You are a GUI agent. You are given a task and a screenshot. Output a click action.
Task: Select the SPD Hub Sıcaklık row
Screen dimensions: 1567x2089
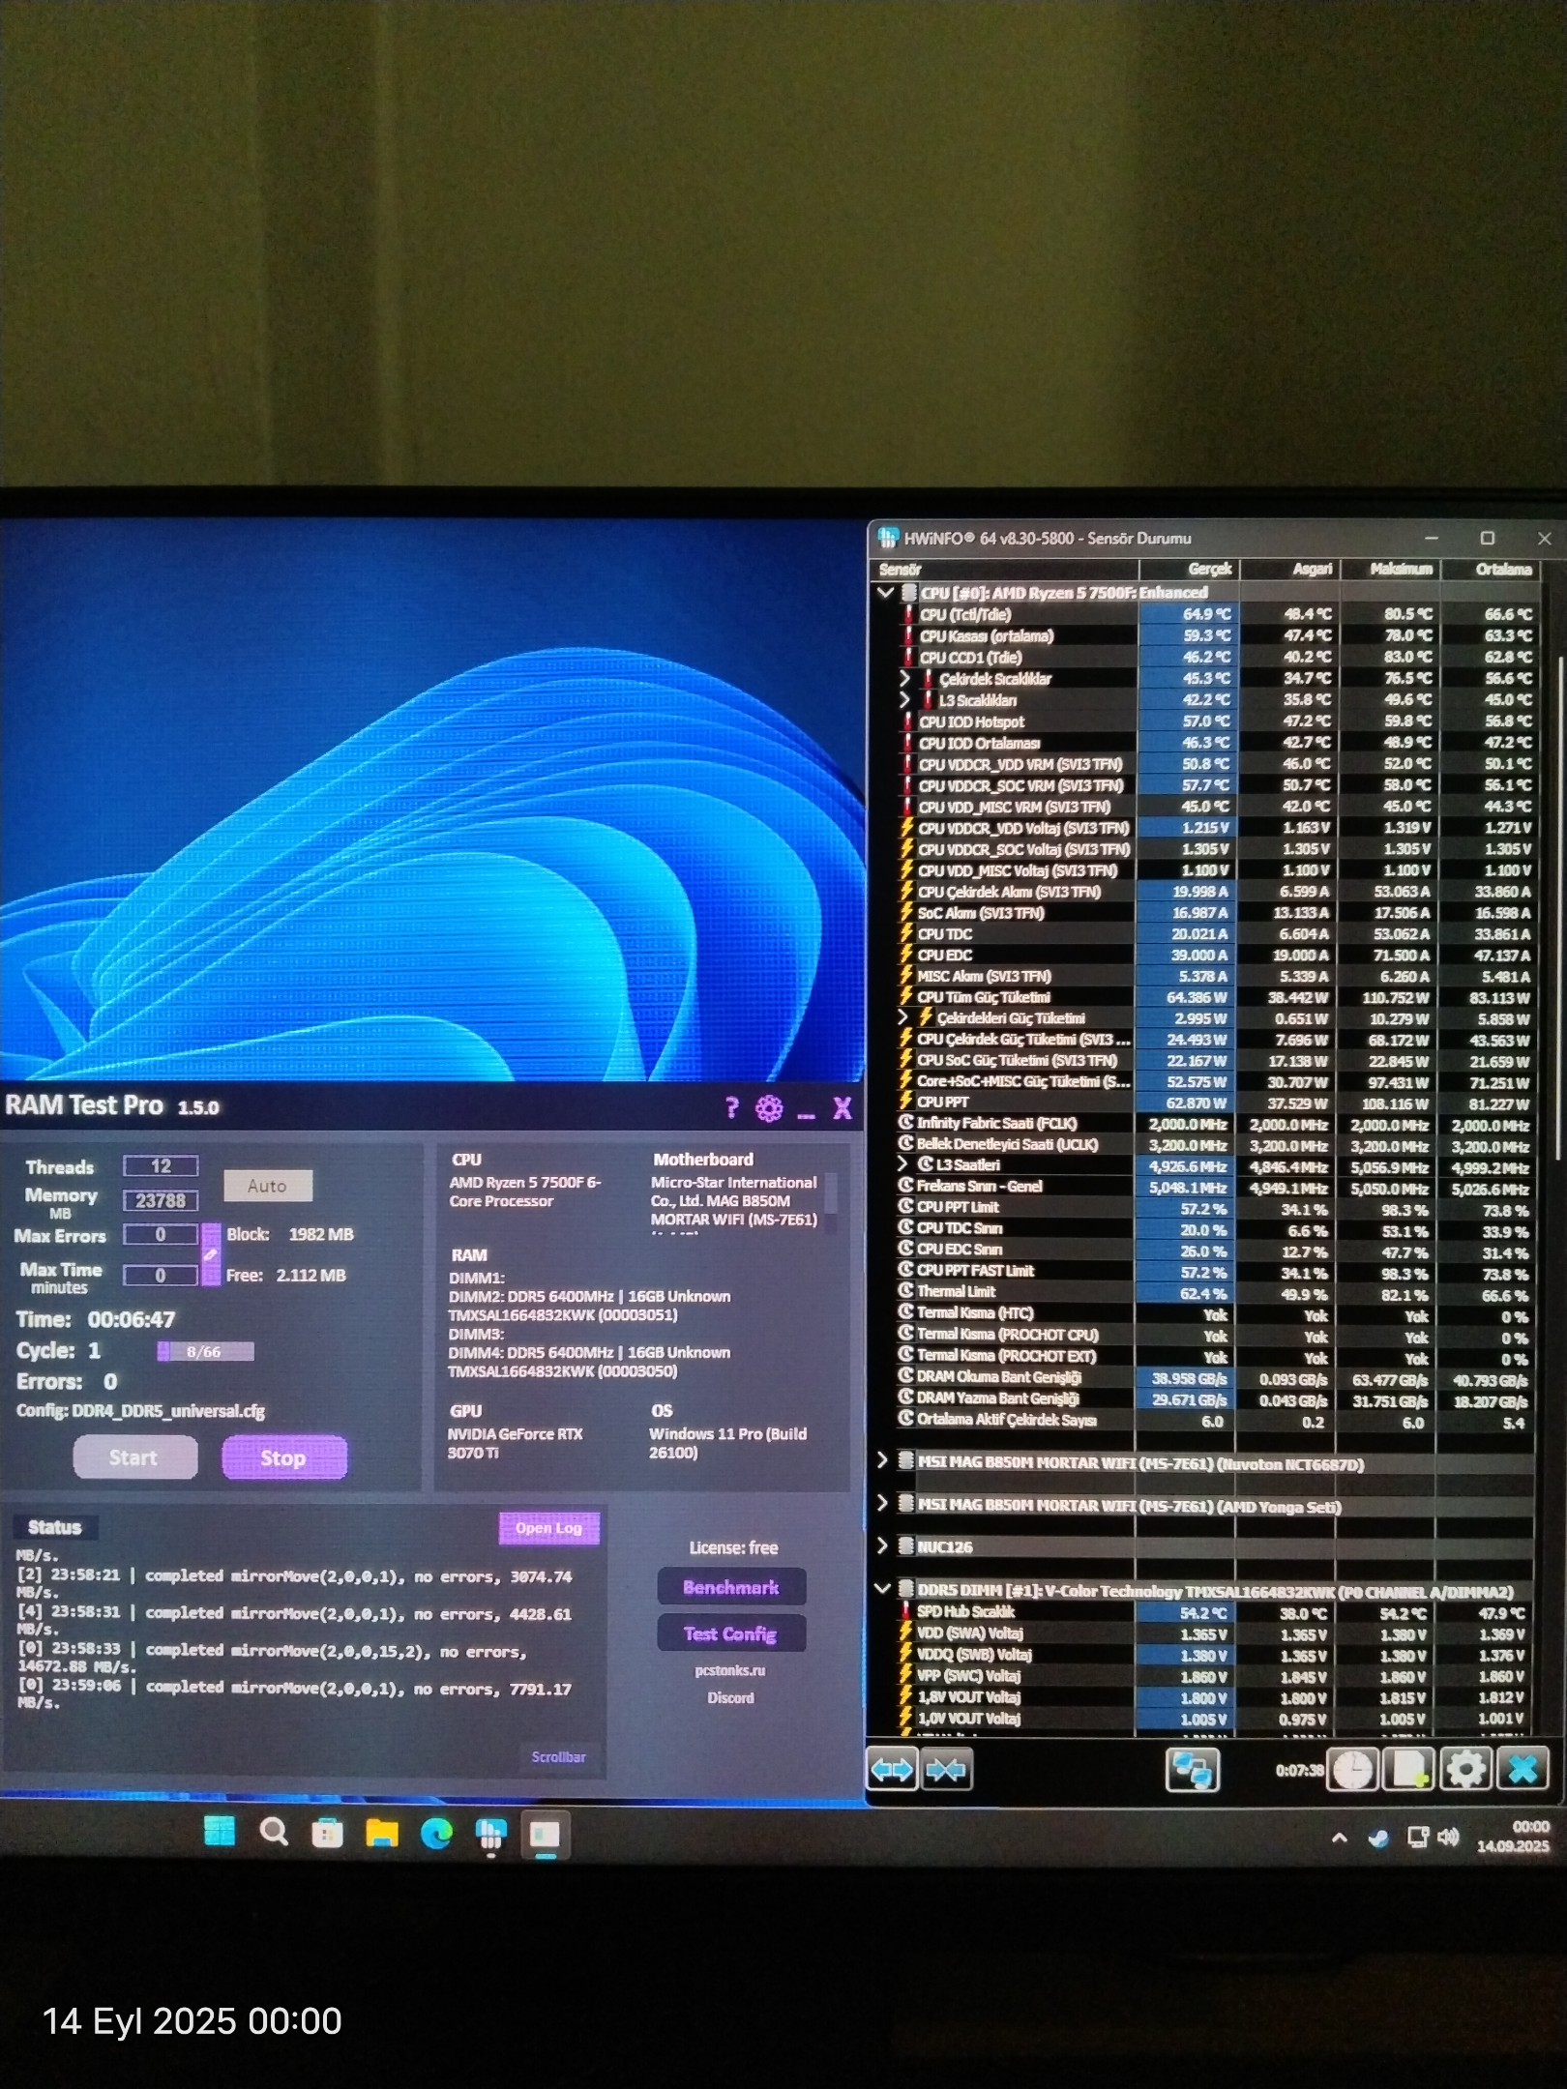tap(1215, 1612)
